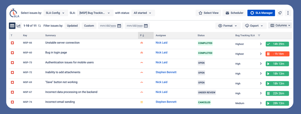Click UNDER REVIEW status of MSP-67

(207, 93)
